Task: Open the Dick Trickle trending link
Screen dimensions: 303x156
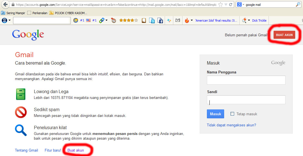Action: pyautogui.click(x=259, y=21)
